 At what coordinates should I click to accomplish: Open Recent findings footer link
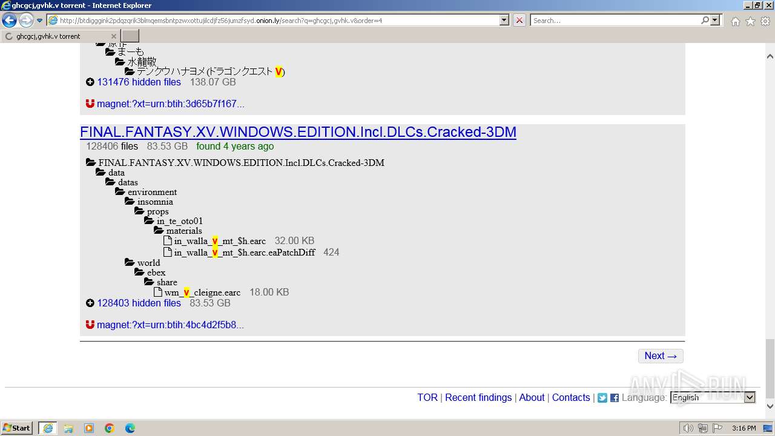pyautogui.click(x=478, y=397)
